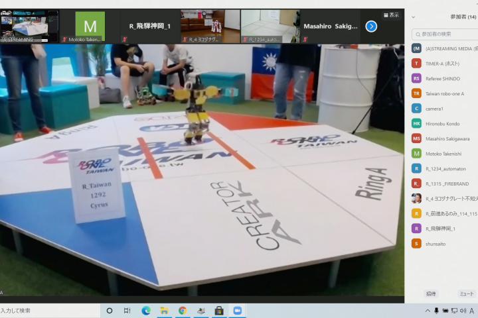Screen dimensions: 478x318
Task: Select shunsaito participant name
Action: 436,244
